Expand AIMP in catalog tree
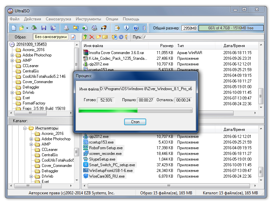272x206 pixels. [31, 144]
